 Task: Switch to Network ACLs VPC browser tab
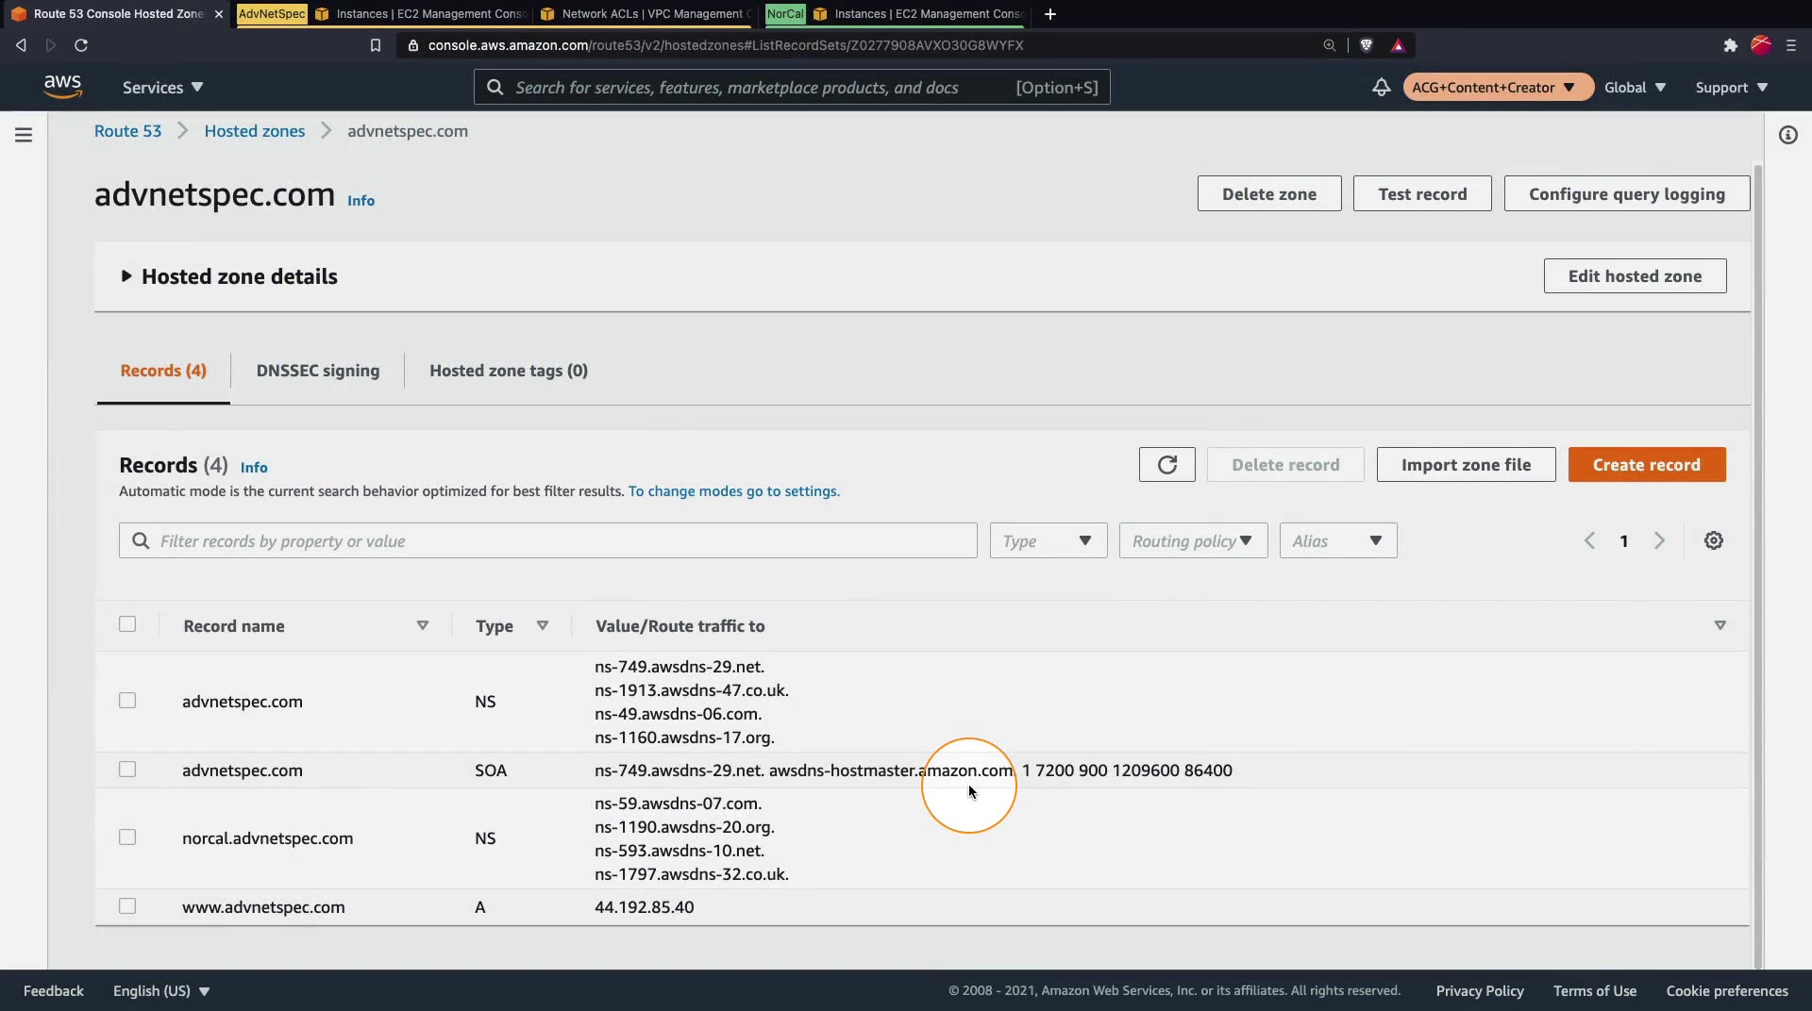tap(648, 14)
